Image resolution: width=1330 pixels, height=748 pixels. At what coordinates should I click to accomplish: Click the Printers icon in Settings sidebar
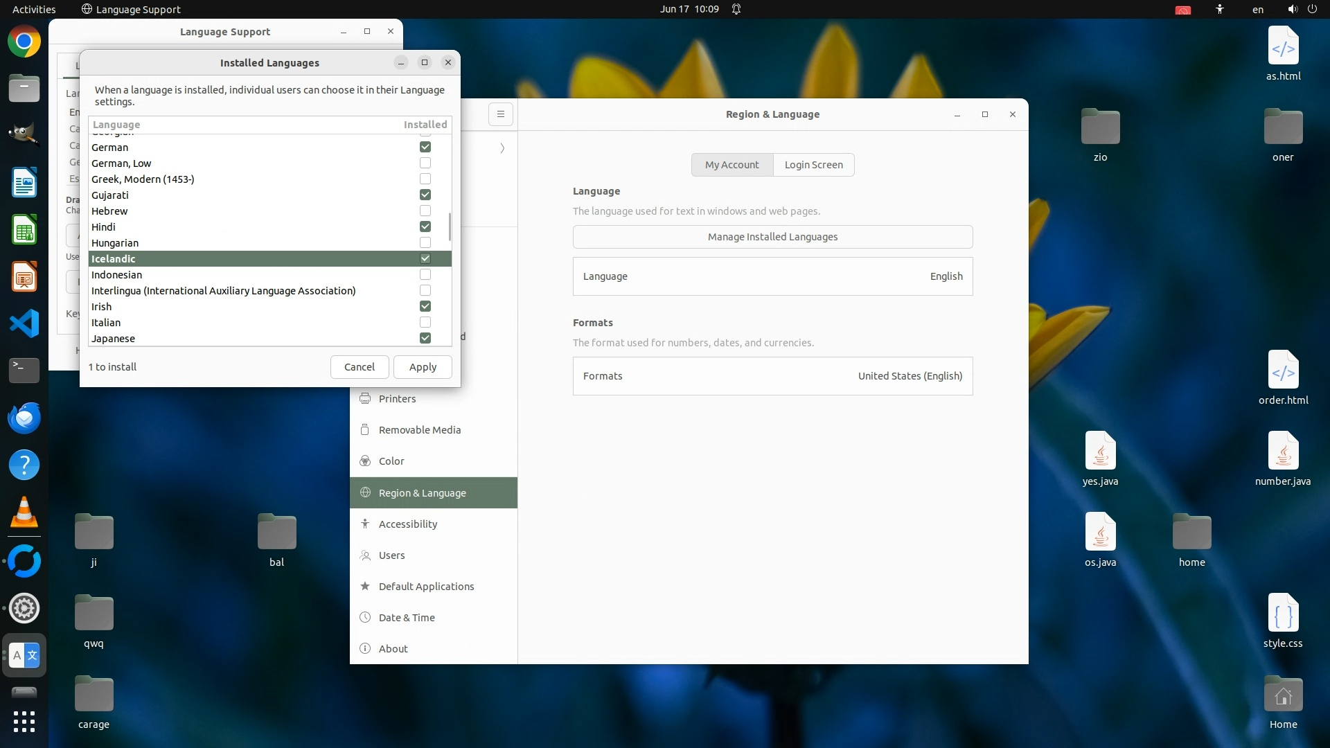[x=365, y=398]
